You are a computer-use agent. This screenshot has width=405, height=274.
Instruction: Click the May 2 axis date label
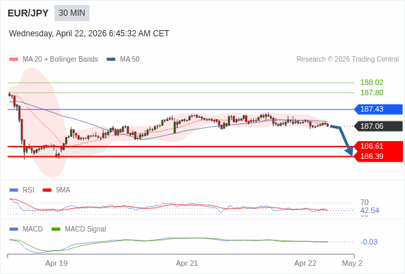(x=352, y=264)
